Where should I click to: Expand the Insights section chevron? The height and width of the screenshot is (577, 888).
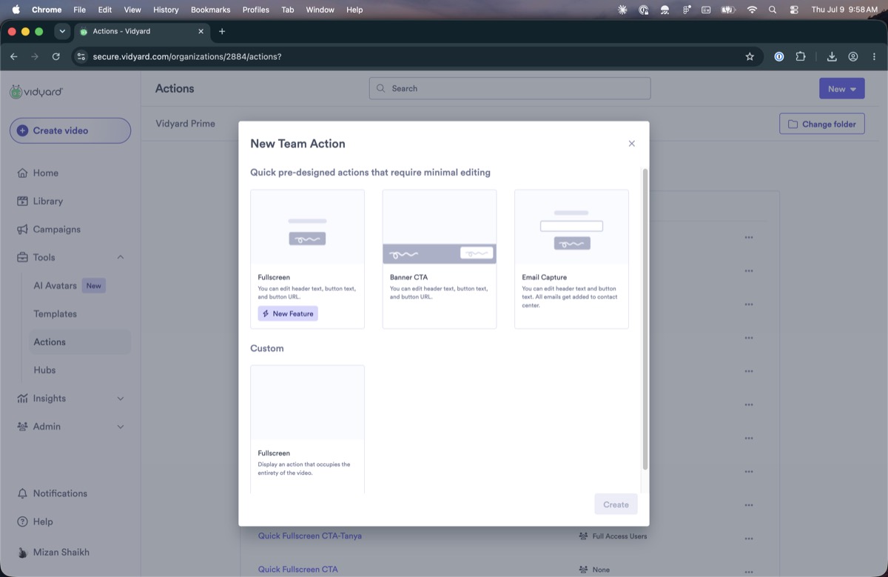tap(121, 398)
